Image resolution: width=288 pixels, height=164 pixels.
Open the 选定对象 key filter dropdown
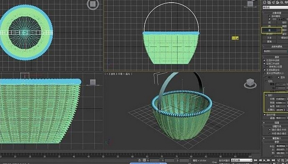(x=241, y=160)
